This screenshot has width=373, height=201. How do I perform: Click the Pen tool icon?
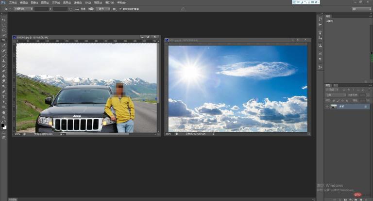(x=3, y=92)
